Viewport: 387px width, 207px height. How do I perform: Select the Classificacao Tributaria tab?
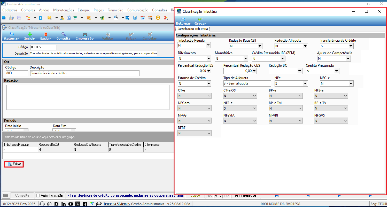pos(192,29)
